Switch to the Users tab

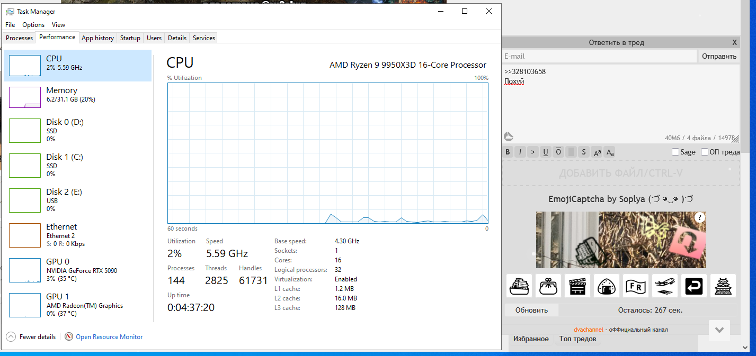[154, 38]
